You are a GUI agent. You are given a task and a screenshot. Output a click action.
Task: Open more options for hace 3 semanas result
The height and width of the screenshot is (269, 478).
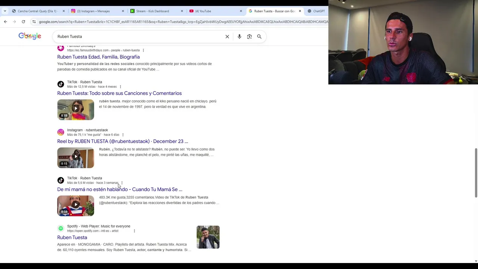click(x=122, y=183)
